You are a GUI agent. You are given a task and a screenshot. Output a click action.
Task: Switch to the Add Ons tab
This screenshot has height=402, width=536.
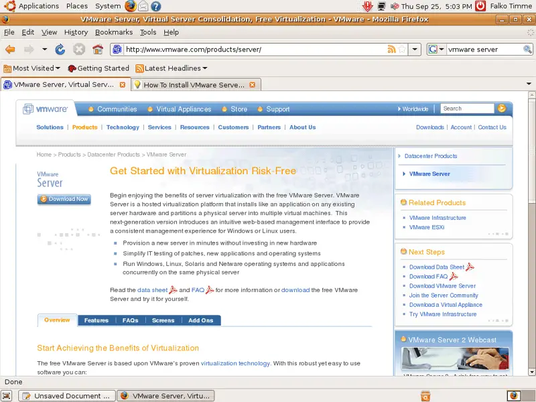pyautogui.click(x=200, y=320)
